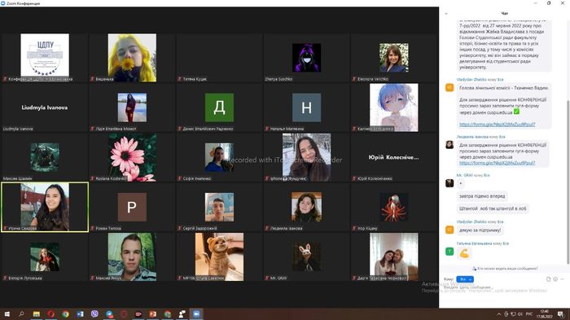The height and width of the screenshot is (320, 570).
Task: Select the Ігор Кіцану red spider lily tile
Action: tap(393, 207)
